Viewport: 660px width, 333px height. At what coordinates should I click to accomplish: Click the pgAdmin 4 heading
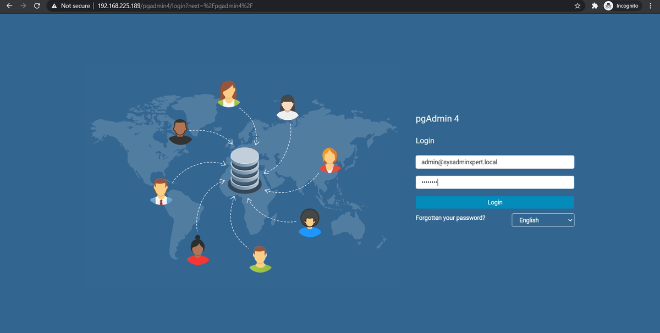(x=437, y=118)
